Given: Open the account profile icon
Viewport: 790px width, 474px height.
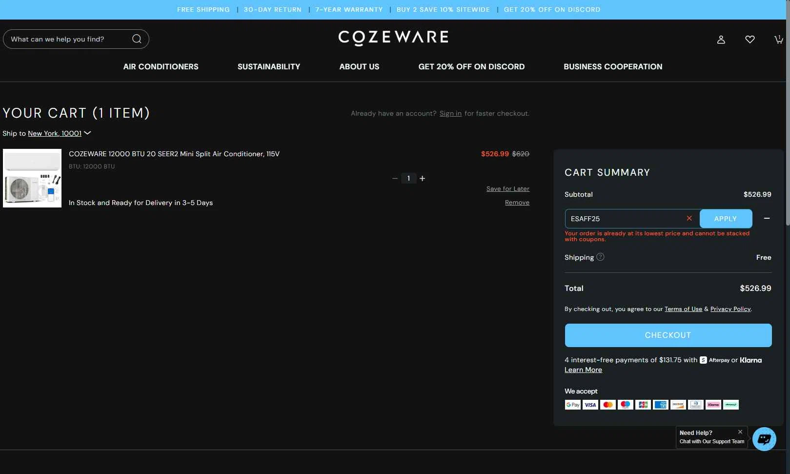Looking at the screenshot, I should point(721,40).
